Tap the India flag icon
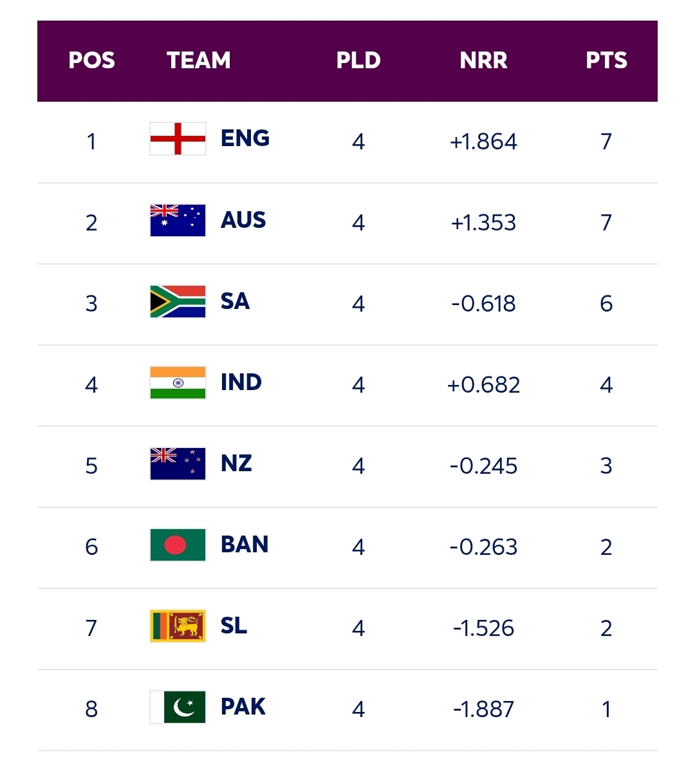This screenshot has height=757, width=695. 178,383
